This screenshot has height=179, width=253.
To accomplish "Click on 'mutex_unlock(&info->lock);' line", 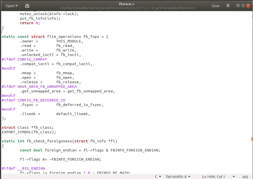I will pyautogui.click(x=49, y=14).
